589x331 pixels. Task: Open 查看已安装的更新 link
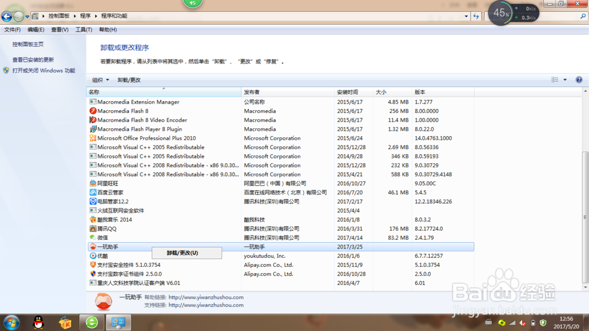[x=33, y=59]
